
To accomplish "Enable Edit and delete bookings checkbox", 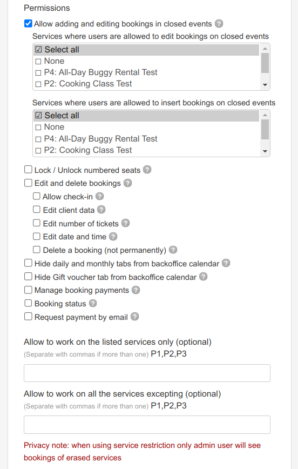I will [x=28, y=183].
